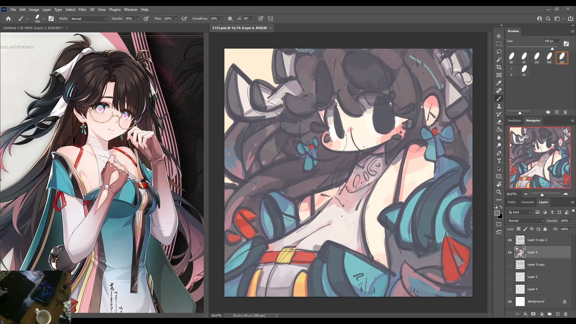This screenshot has width=576, height=324.
Task: Enable airbrush-style build-up
Action: 184,19
